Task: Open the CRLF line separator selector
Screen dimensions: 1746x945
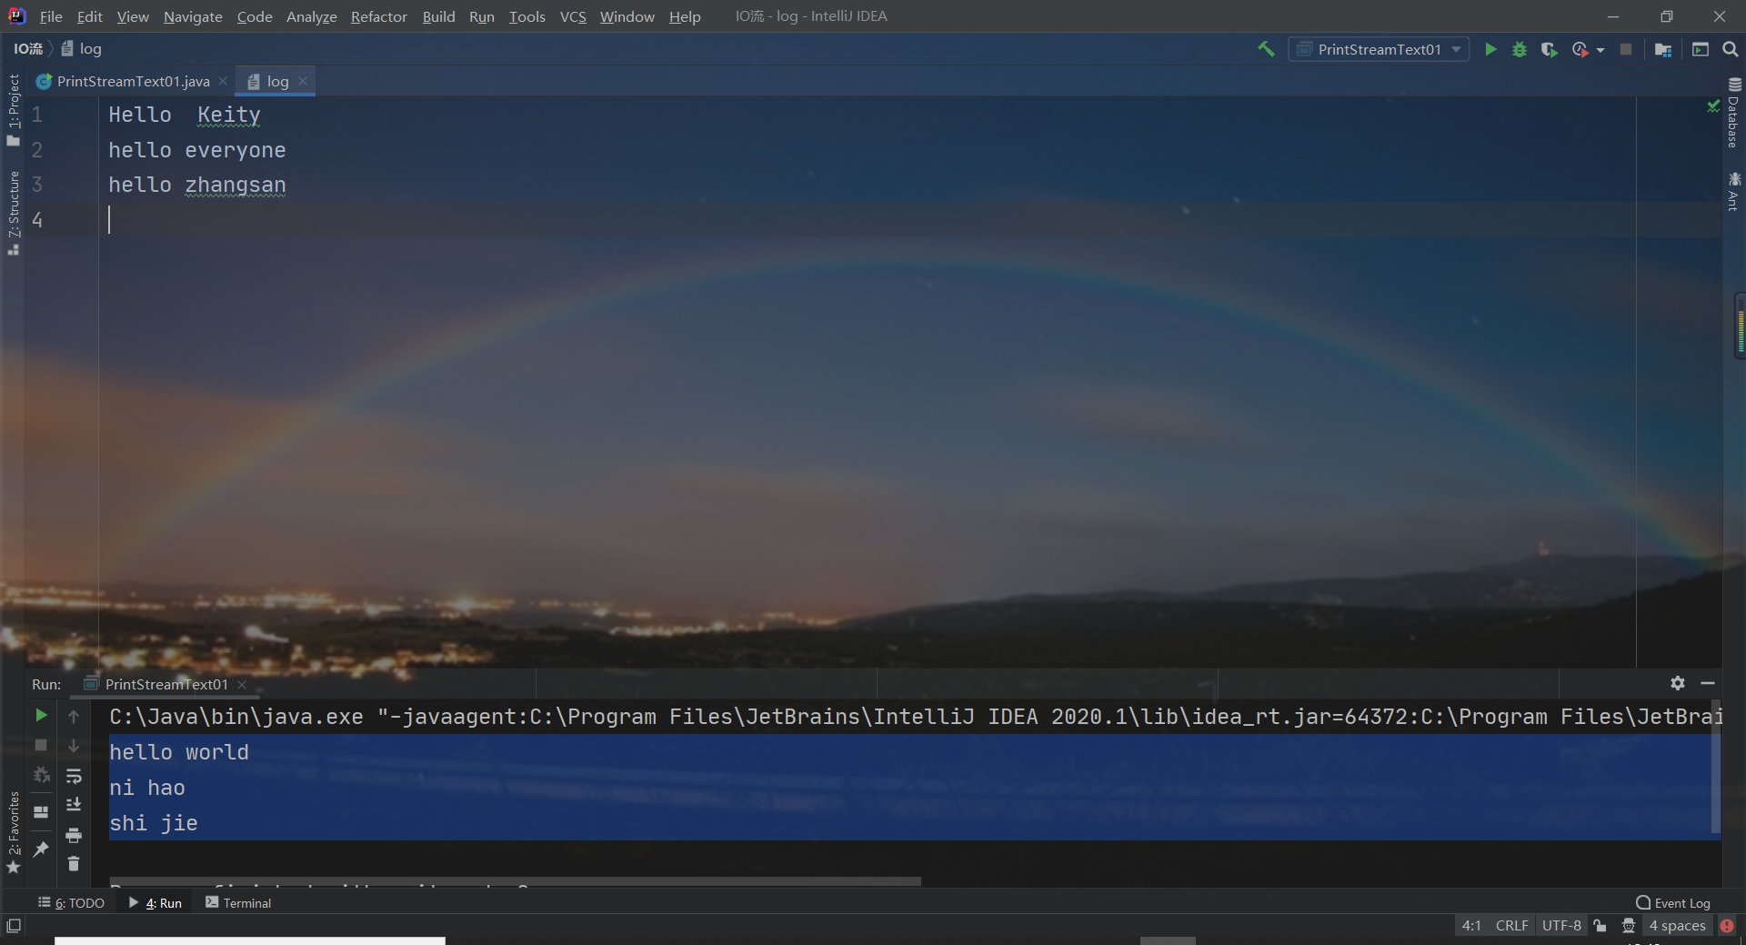Action: [x=1511, y=926]
